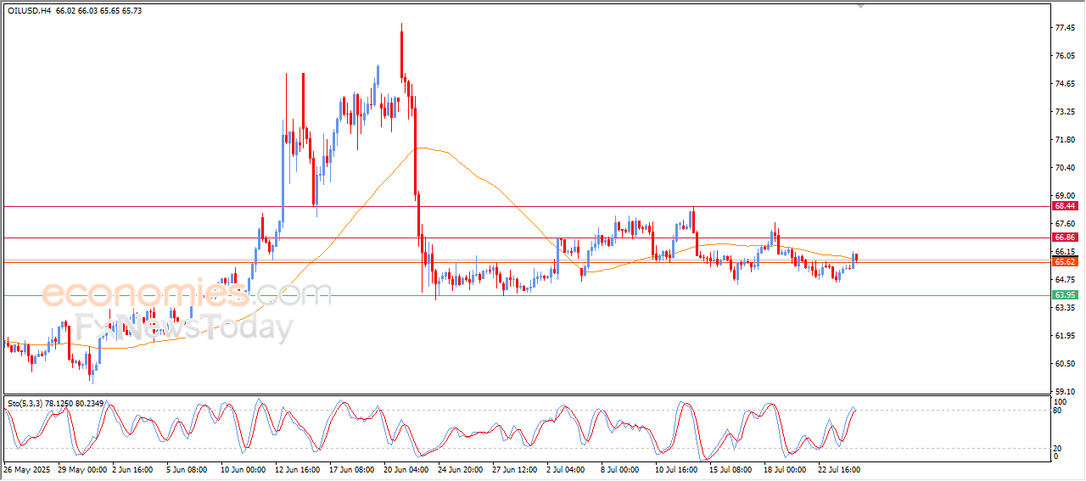This screenshot has width=1086, height=481.
Task: Click the 60.50 price scale value
Action: [1066, 364]
